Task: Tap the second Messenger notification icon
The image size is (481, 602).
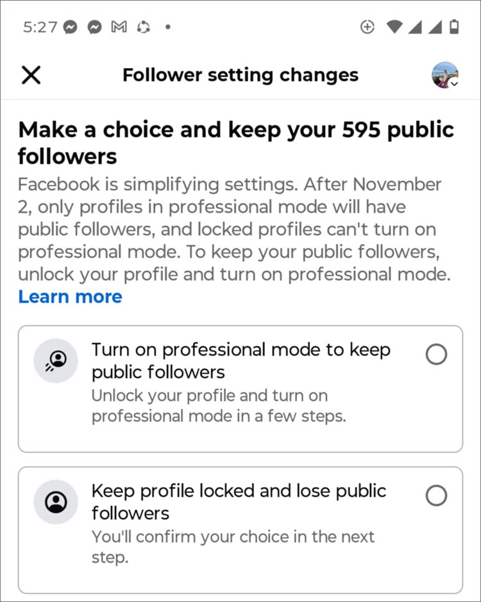Action: point(95,27)
